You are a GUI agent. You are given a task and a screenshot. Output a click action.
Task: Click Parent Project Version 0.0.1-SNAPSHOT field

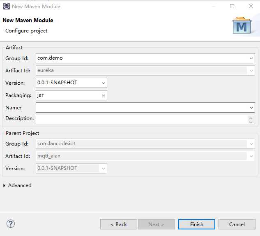point(71,168)
